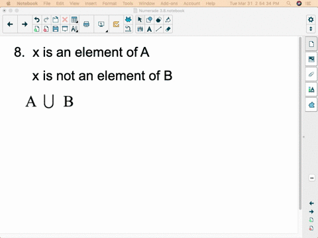Delete page from the side panel

311,228
